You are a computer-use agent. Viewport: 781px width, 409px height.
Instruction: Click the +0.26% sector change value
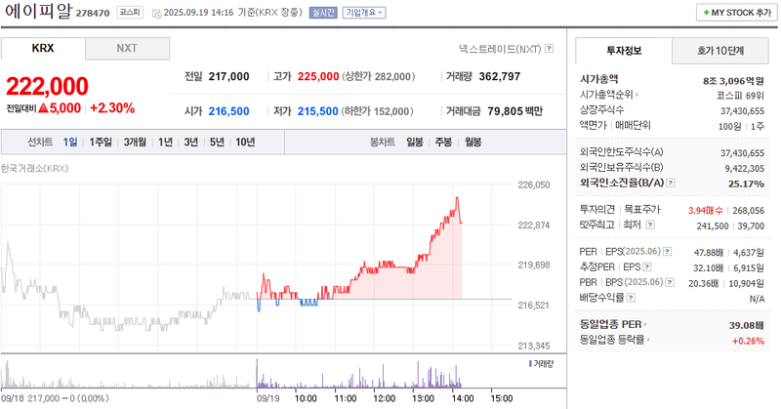click(x=748, y=341)
